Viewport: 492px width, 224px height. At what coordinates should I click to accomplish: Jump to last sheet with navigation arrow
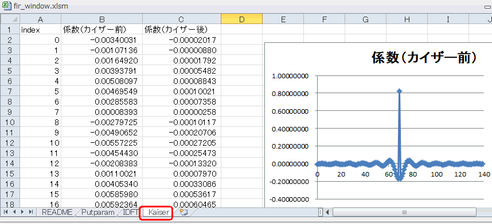coord(31,212)
